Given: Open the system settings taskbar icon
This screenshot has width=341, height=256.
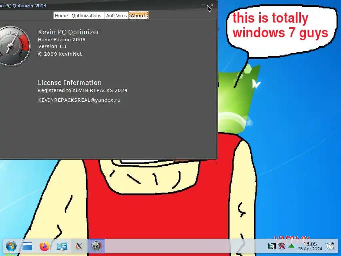Looking at the screenshot, I should click(x=62, y=246).
